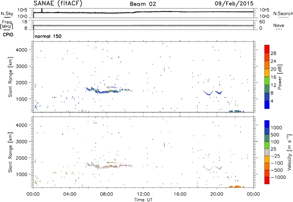Click the '16:00' time axis tick label
This screenshot has height=202, width=293.
click(180, 194)
